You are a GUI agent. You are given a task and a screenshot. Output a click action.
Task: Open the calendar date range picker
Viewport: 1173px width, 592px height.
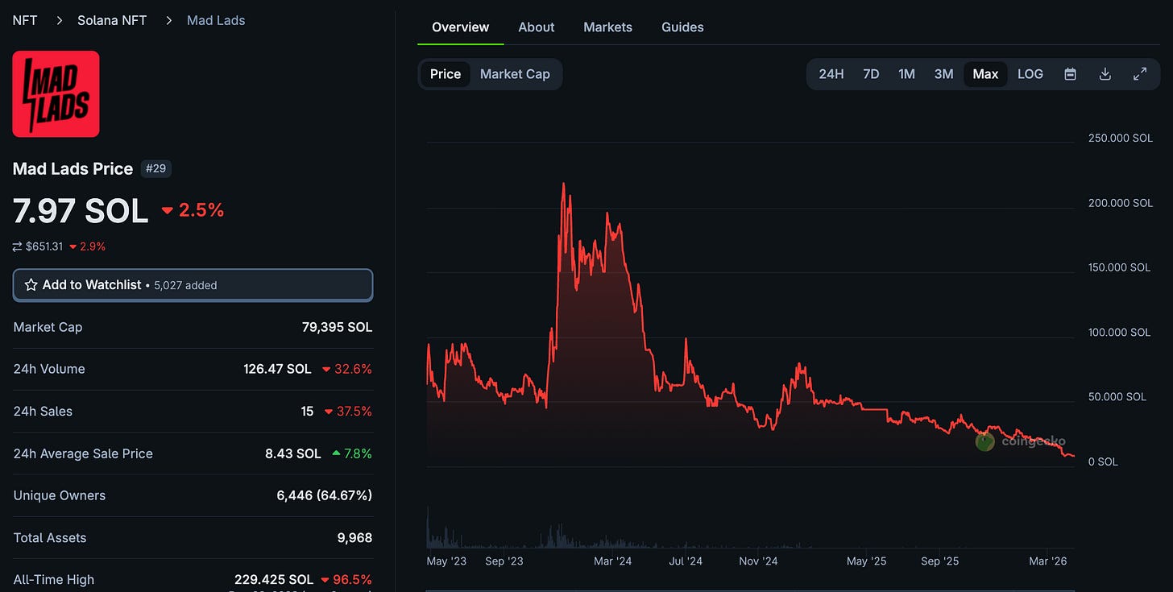[1070, 74]
